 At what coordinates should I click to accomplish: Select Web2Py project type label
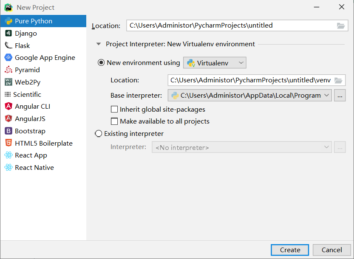point(28,82)
